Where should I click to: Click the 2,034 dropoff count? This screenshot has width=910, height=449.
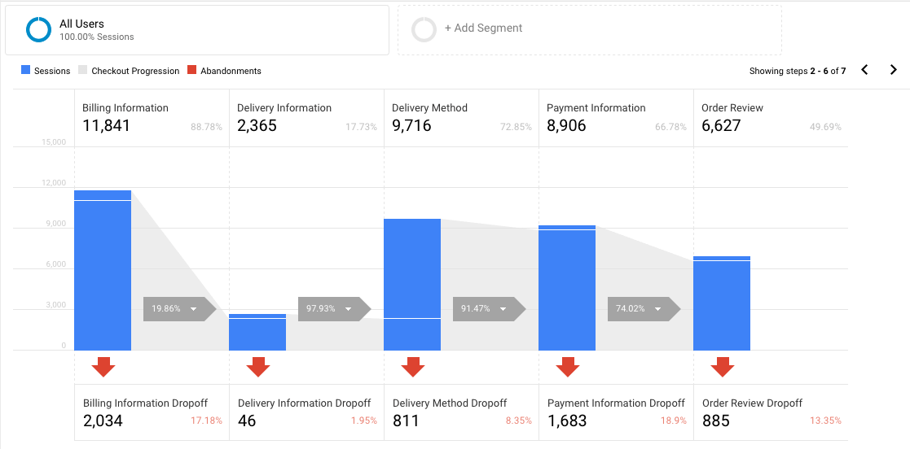[103, 421]
